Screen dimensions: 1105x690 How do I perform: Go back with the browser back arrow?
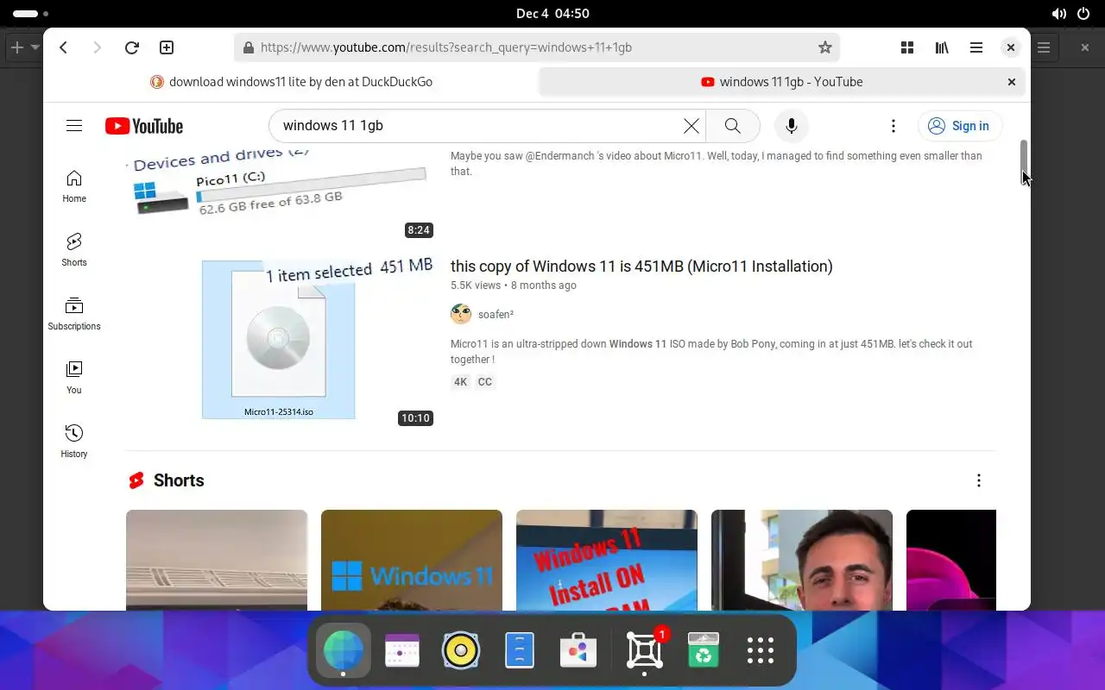pyautogui.click(x=64, y=47)
